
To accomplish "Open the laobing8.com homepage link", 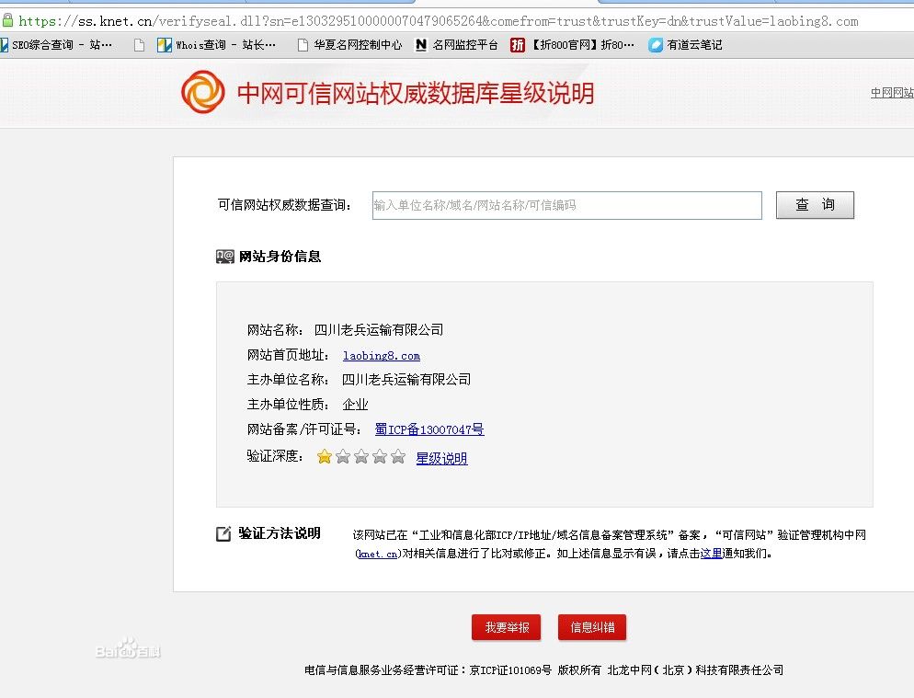I will coord(382,355).
